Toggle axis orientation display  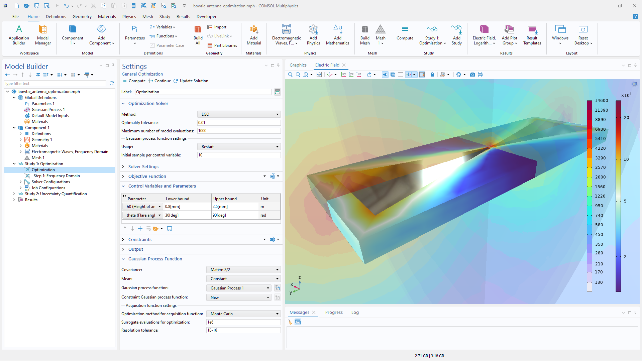click(x=409, y=75)
